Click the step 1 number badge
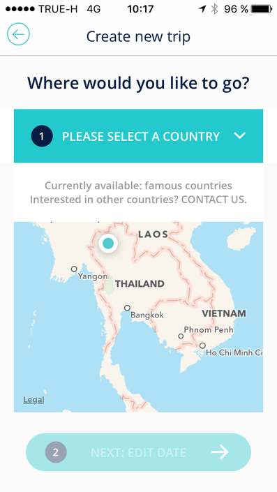This screenshot has height=492, width=277. point(42,136)
